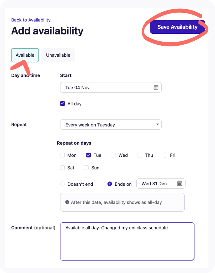This screenshot has width=215, height=273.
Task: Select the Available tab
Action: coord(25,55)
